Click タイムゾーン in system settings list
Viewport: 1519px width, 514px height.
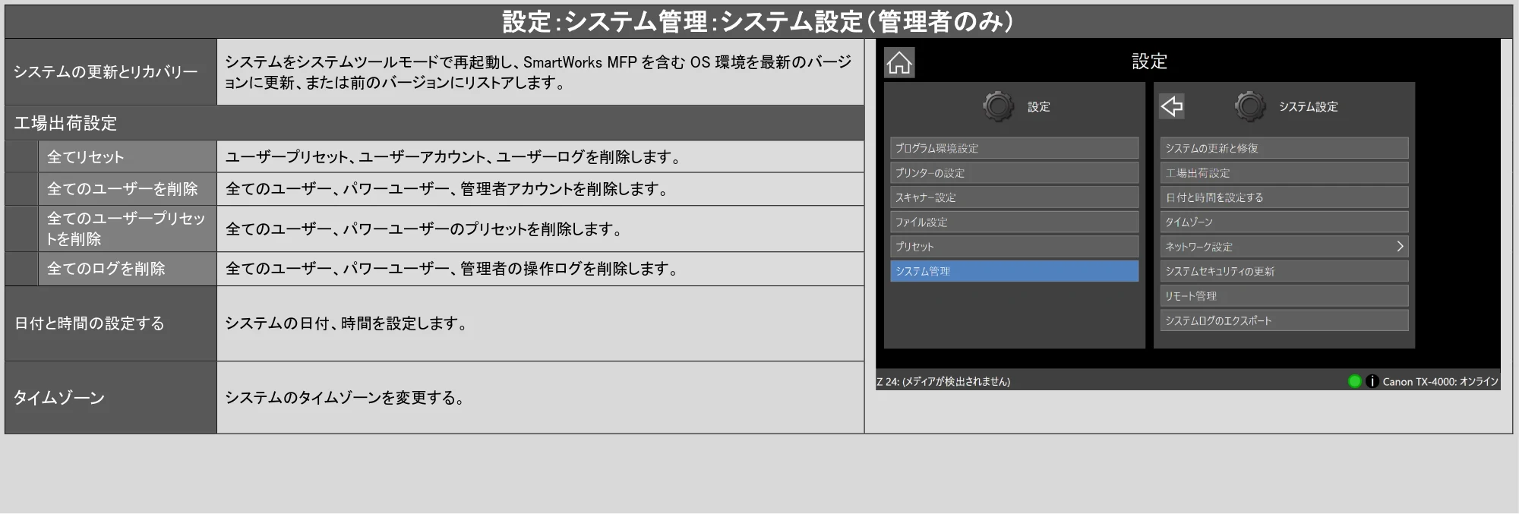click(1284, 222)
